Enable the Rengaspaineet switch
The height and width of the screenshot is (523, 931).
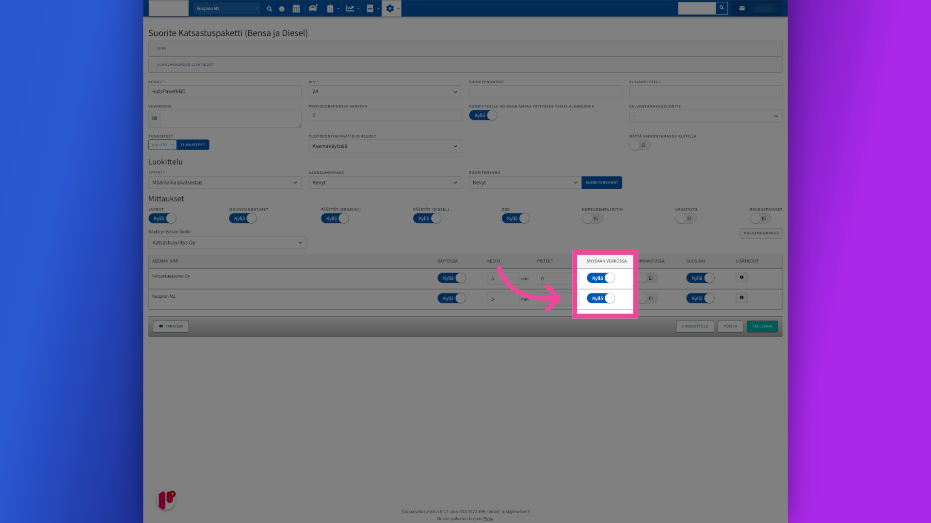760,218
